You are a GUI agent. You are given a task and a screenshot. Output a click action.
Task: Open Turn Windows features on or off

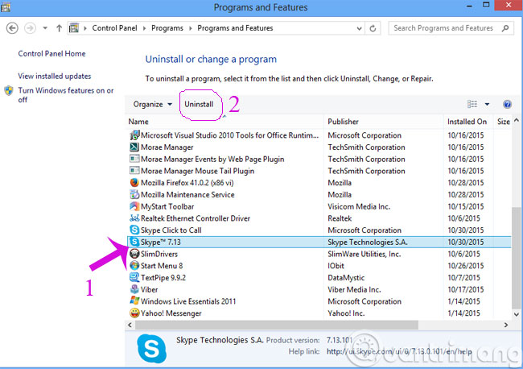point(66,95)
